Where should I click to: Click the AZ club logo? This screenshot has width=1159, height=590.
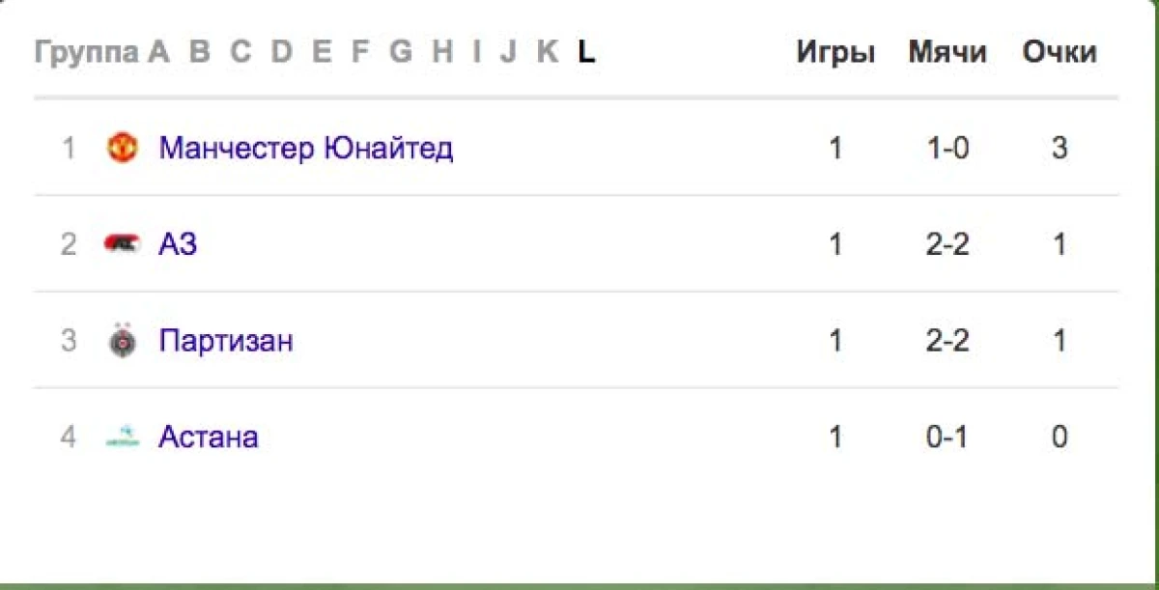tap(122, 244)
